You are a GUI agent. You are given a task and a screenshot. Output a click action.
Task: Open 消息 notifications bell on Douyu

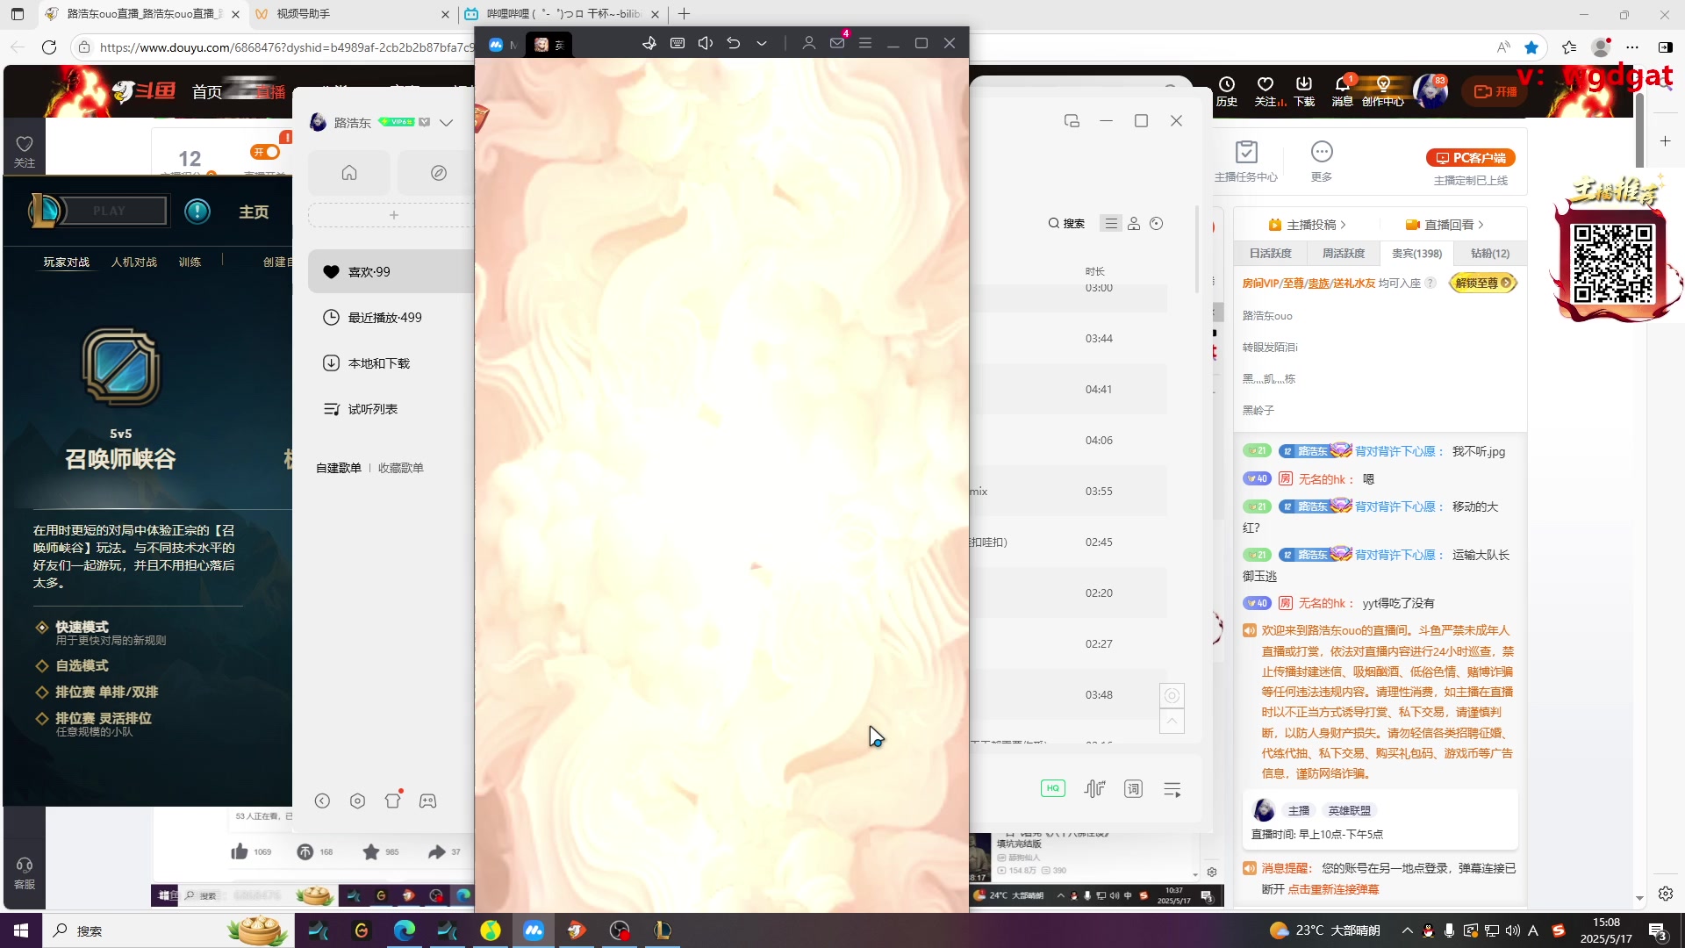[x=1343, y=90]
